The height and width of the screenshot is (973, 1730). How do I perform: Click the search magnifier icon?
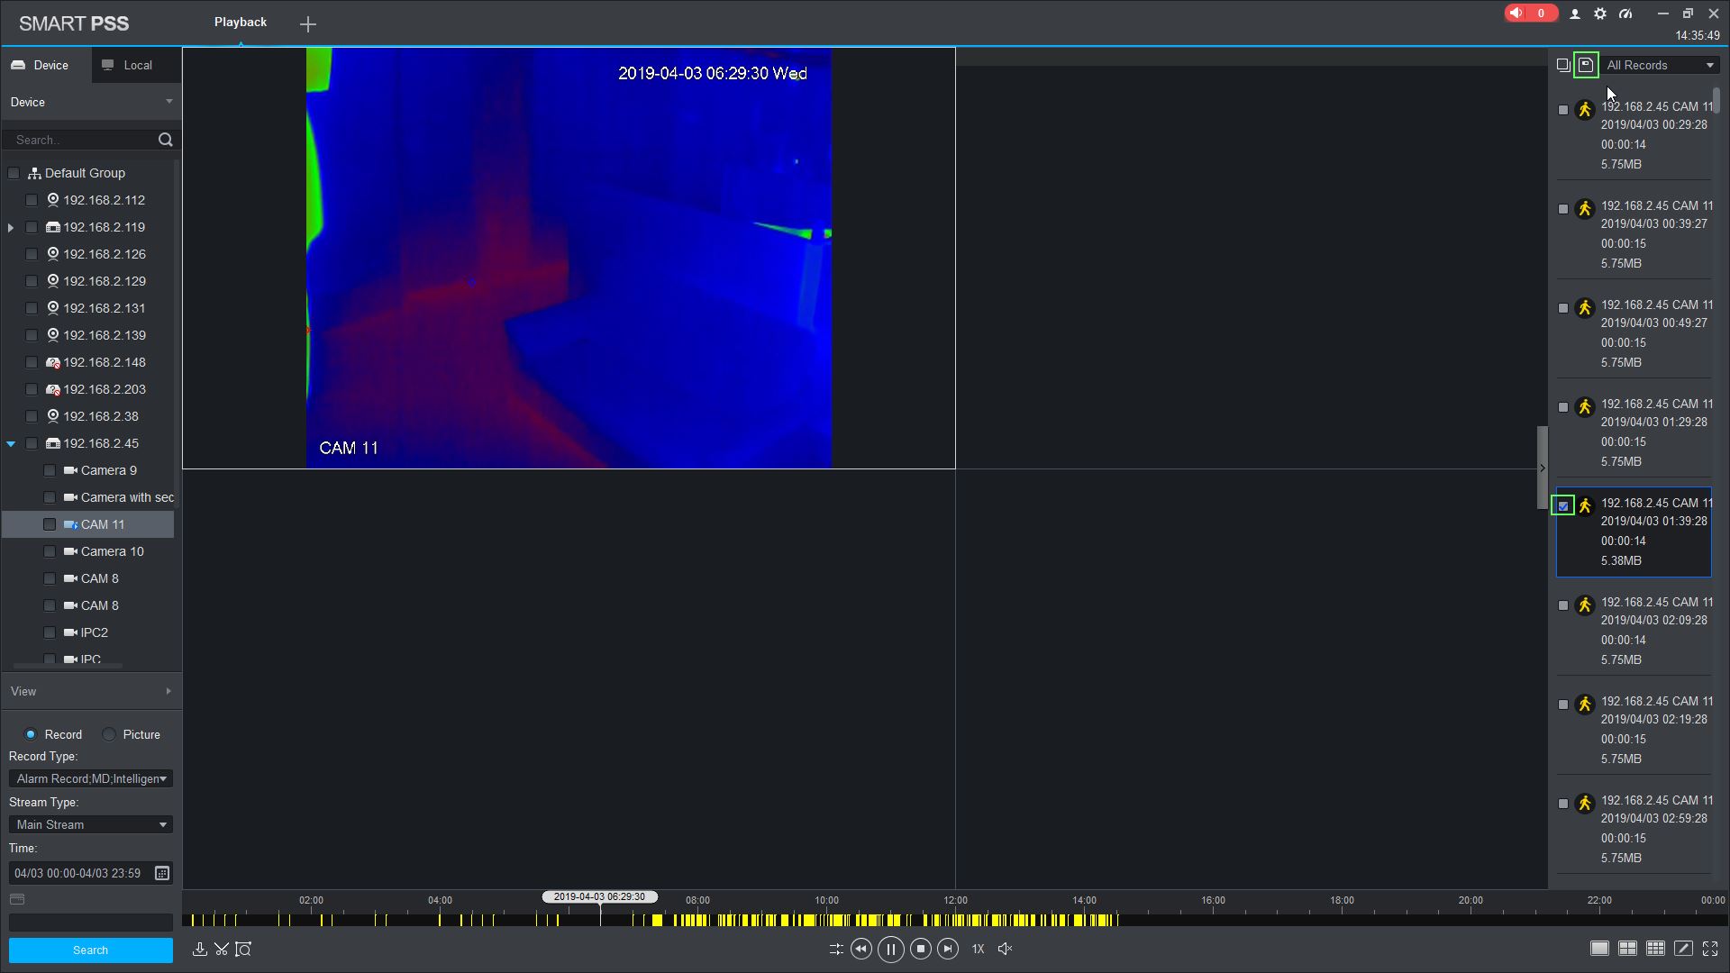[x=165, y=140]
